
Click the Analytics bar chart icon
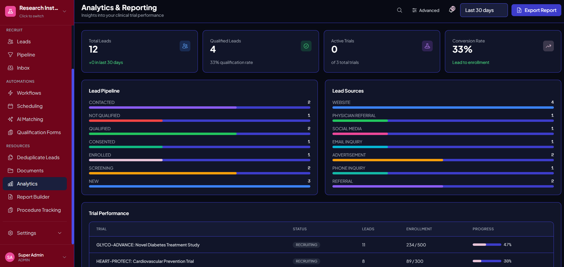[x=10, y=184]
